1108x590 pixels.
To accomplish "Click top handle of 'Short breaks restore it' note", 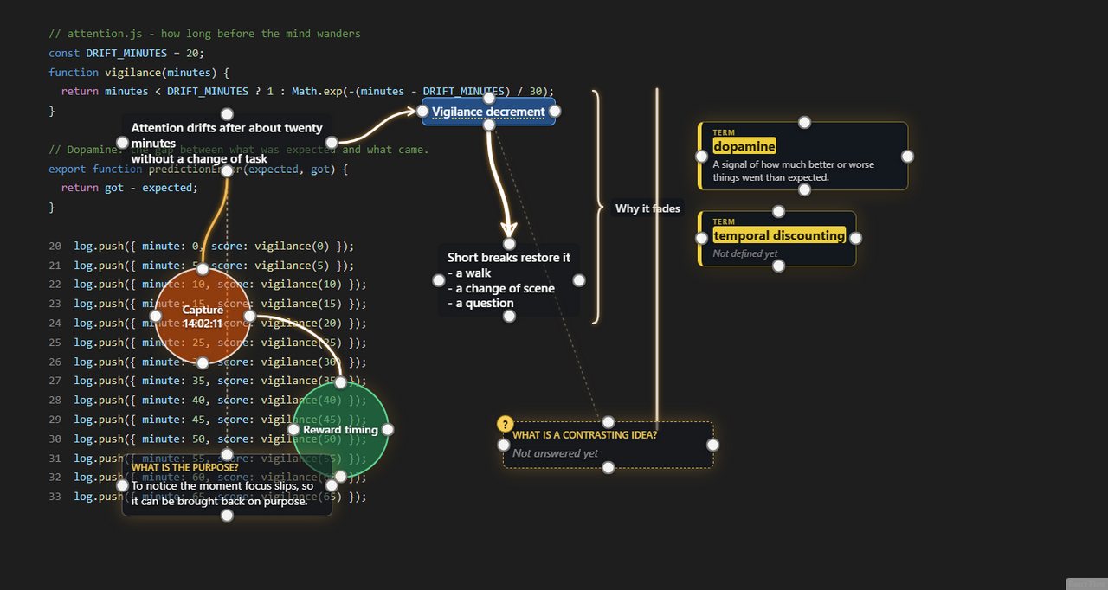I will [x=509, y=244].
